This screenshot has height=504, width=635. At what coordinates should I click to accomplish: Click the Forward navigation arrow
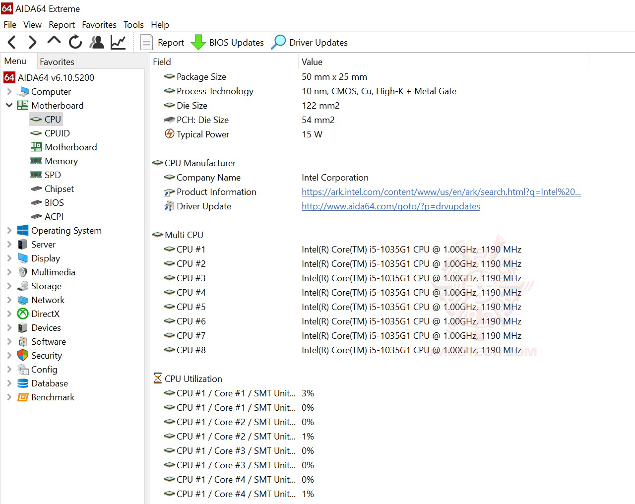[x=33, y=42]
